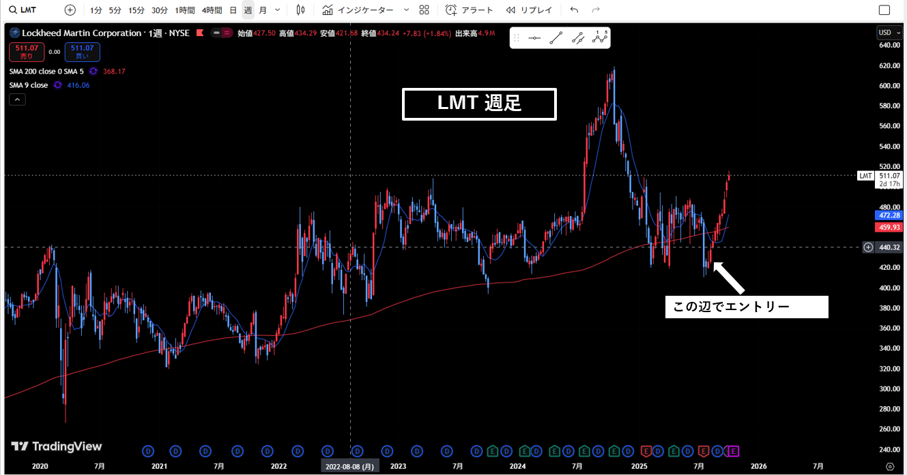The width and height of the screenshot is (907, 475).
Task: Click the 2022-08-08 (月) date label
Action: [349, 466]
